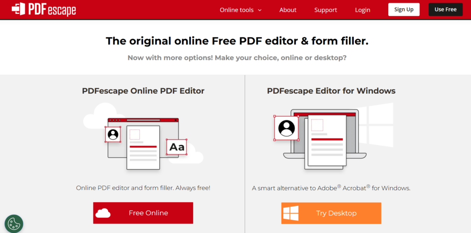
Task: Click the PDFescape Editor for Windows heading
Action: pyautogui.click(x=331, y=91)
